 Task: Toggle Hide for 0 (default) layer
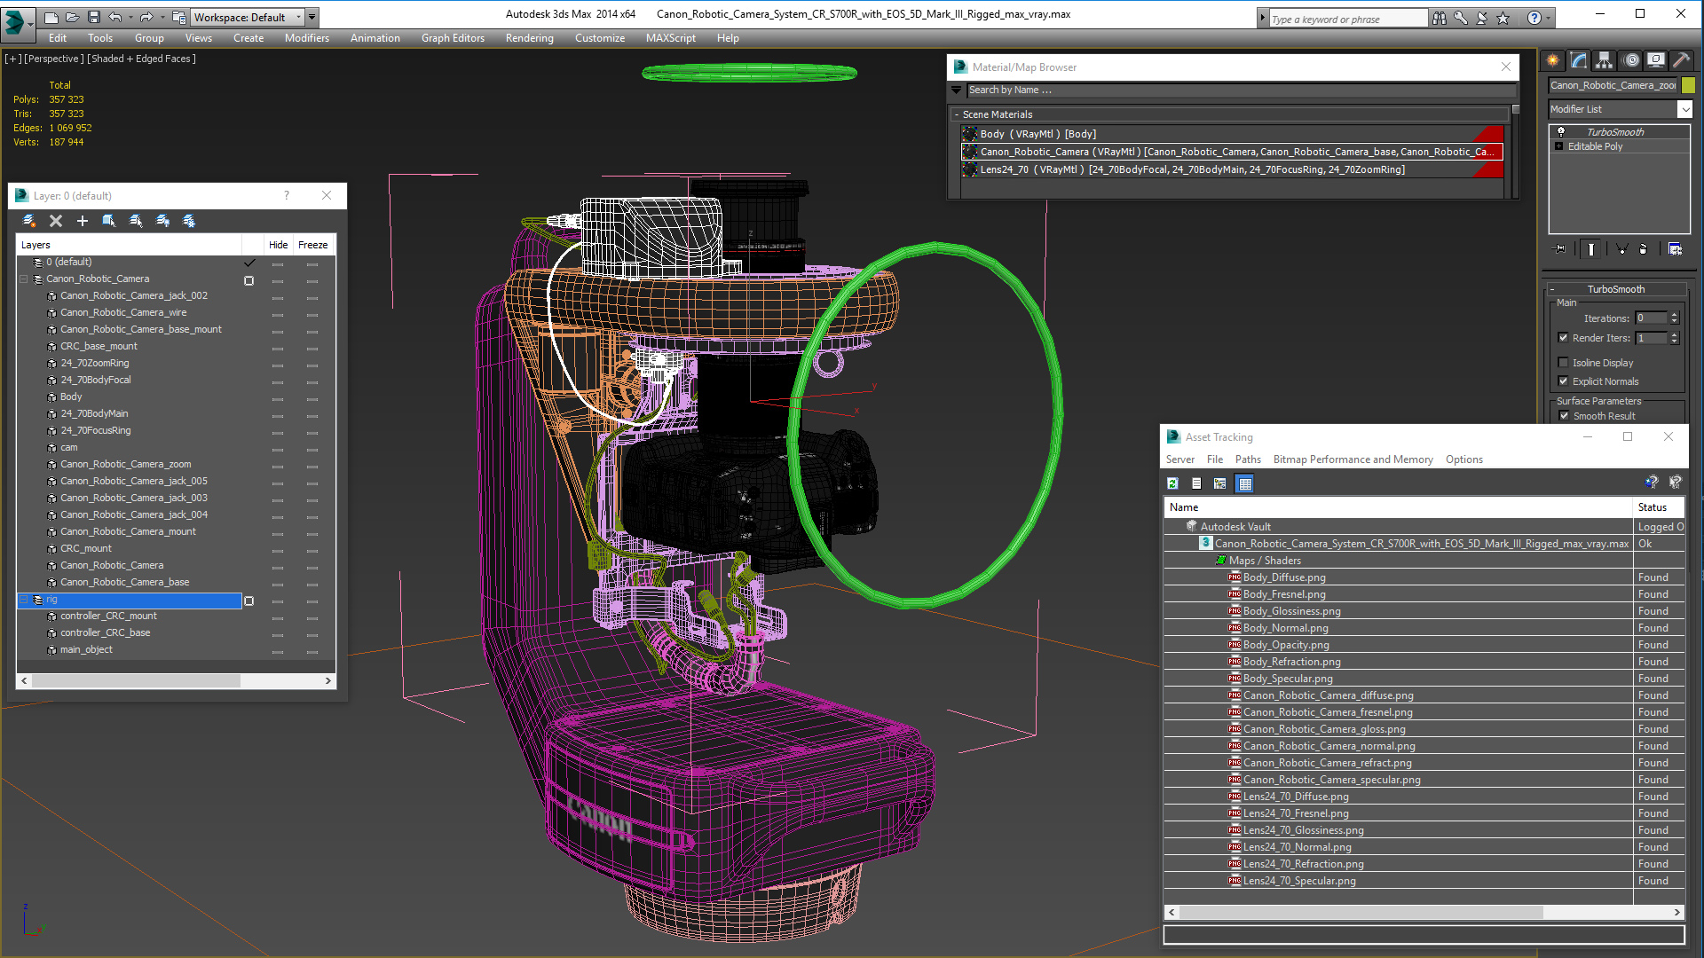tap(278, 263)
